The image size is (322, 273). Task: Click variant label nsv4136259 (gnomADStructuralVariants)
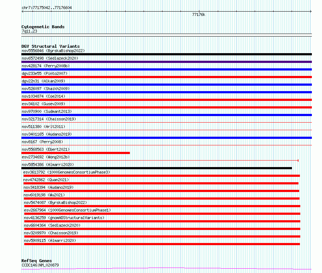64,218
